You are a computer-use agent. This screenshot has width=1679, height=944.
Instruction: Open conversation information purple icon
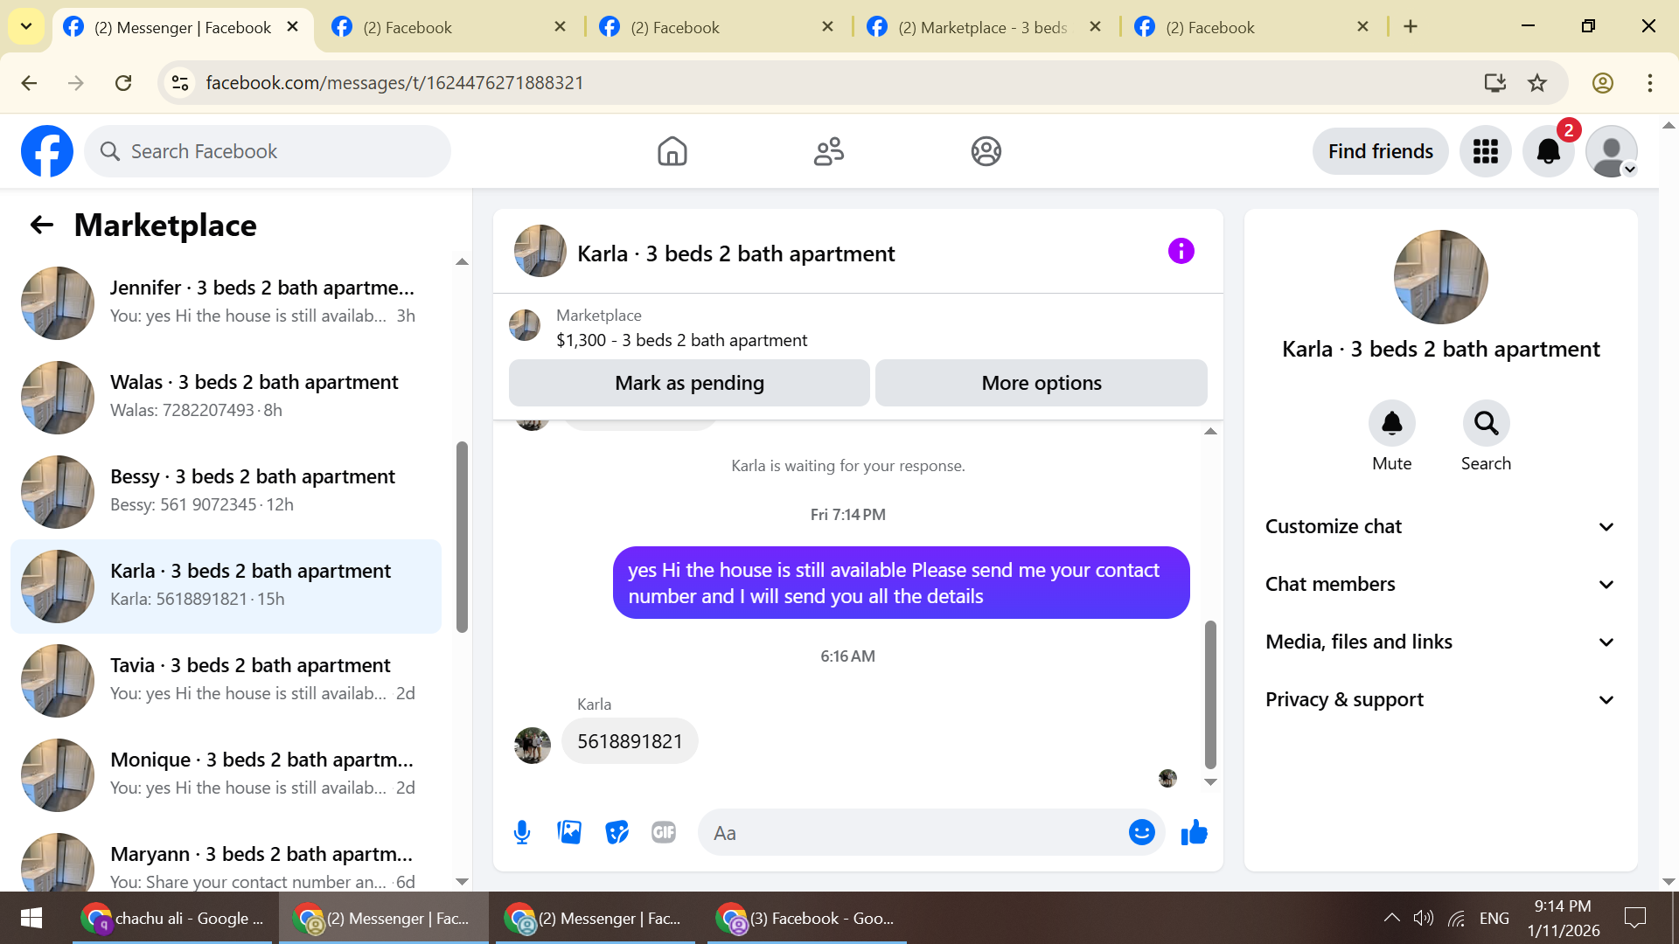(x=1181, y=252)
